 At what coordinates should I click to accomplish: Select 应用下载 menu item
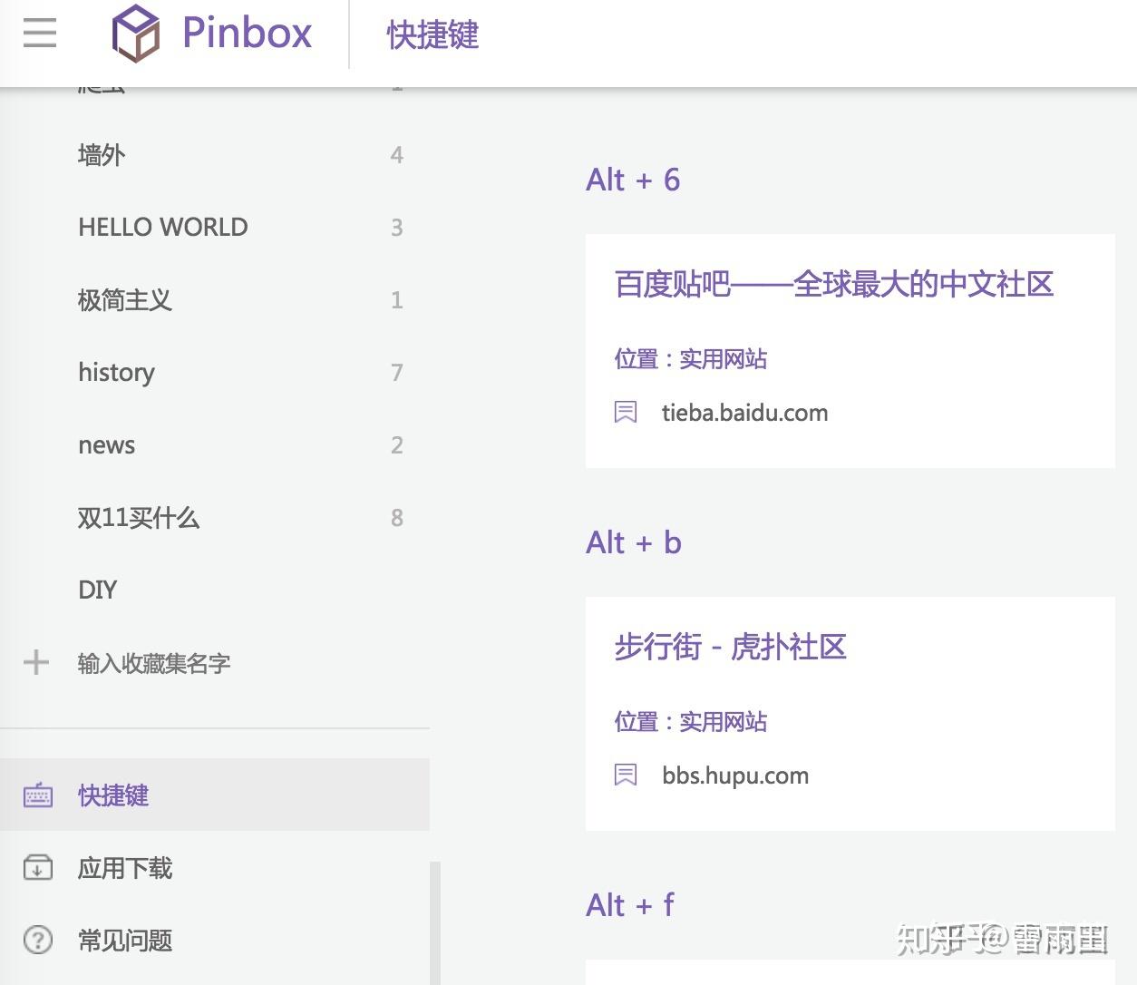pos(215,868)
